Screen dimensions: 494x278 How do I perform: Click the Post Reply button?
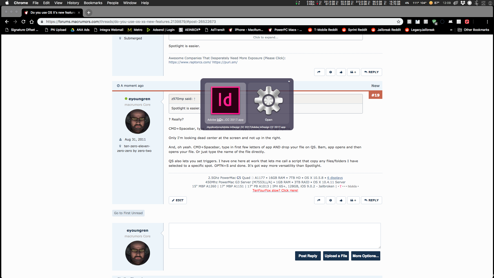[308, 256]
